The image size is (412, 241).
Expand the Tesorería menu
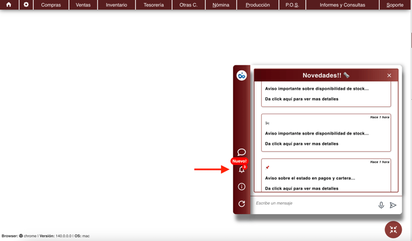[x=154, y=5]
